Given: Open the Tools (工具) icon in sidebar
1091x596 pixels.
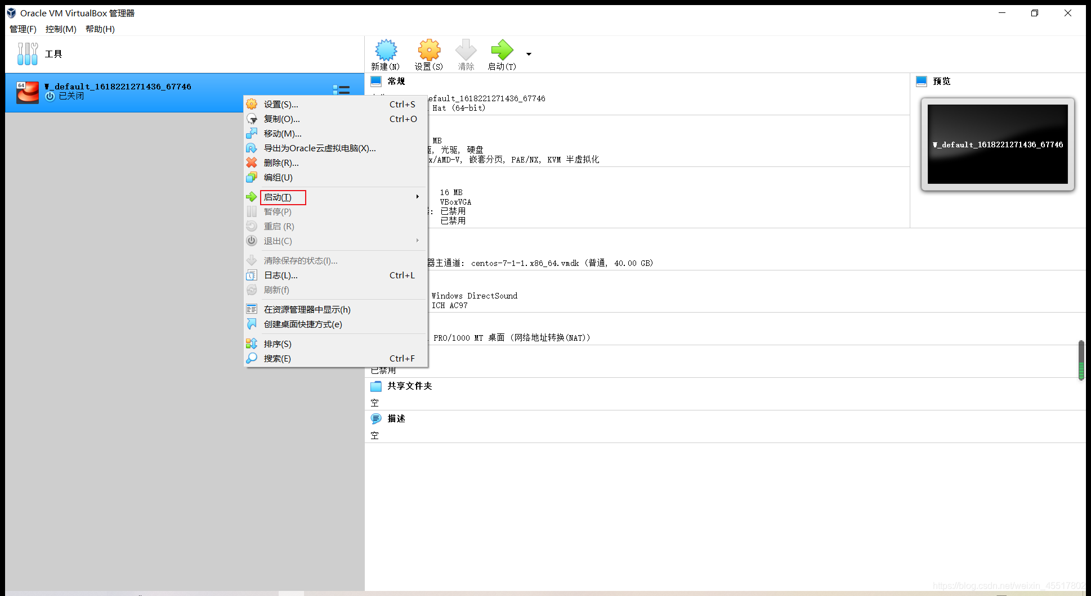Looking at the screenshot, I should (28, 54).
